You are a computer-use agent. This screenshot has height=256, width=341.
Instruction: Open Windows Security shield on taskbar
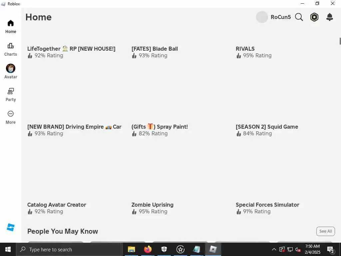click(x=164, y=249)
